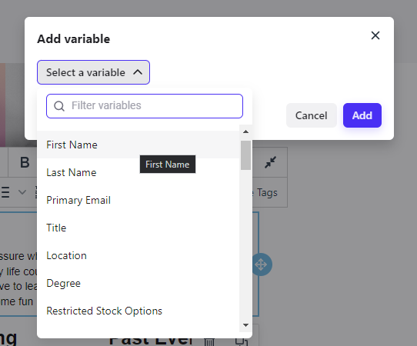Image resolution: width=417 pixels, height=346 pixels.
Task: Toggle Bold in the background editor toolbar
Action: (x=25, y=162)
